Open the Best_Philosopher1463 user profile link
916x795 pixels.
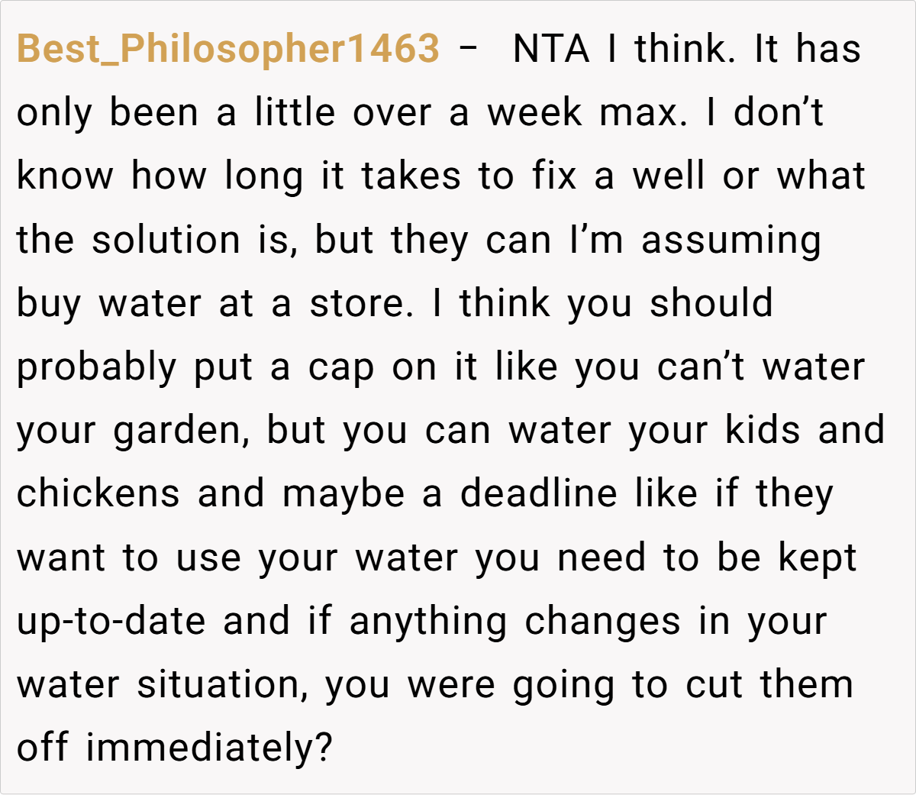tap(227, 49)
